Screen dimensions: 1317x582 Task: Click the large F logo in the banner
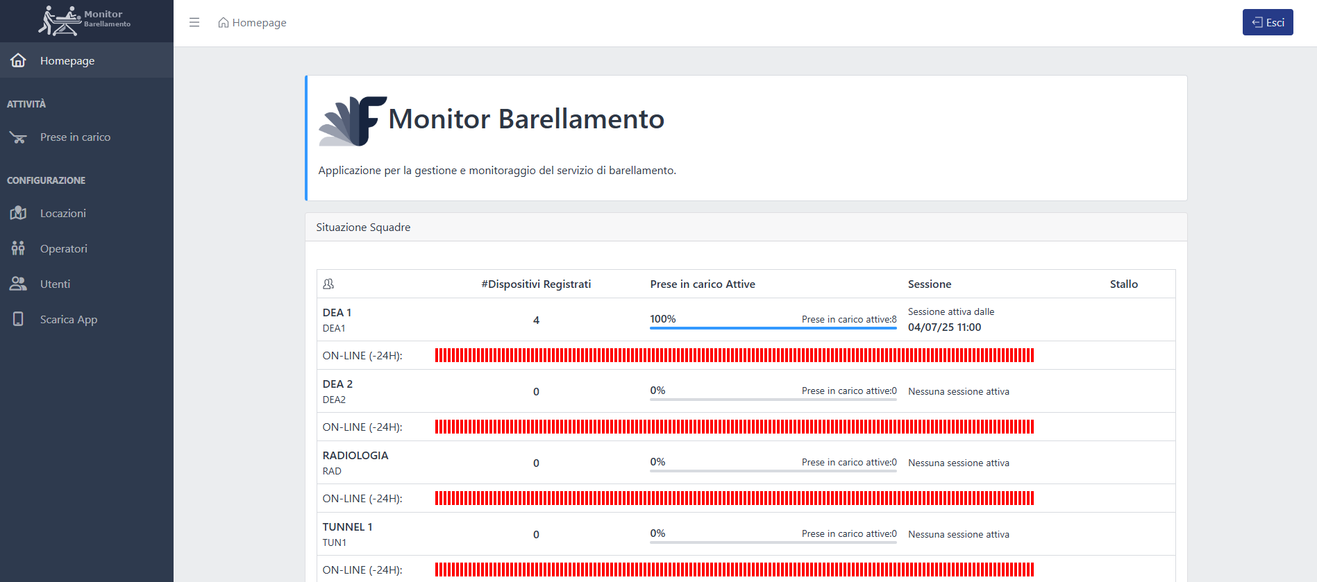click(x=353, y=121)
